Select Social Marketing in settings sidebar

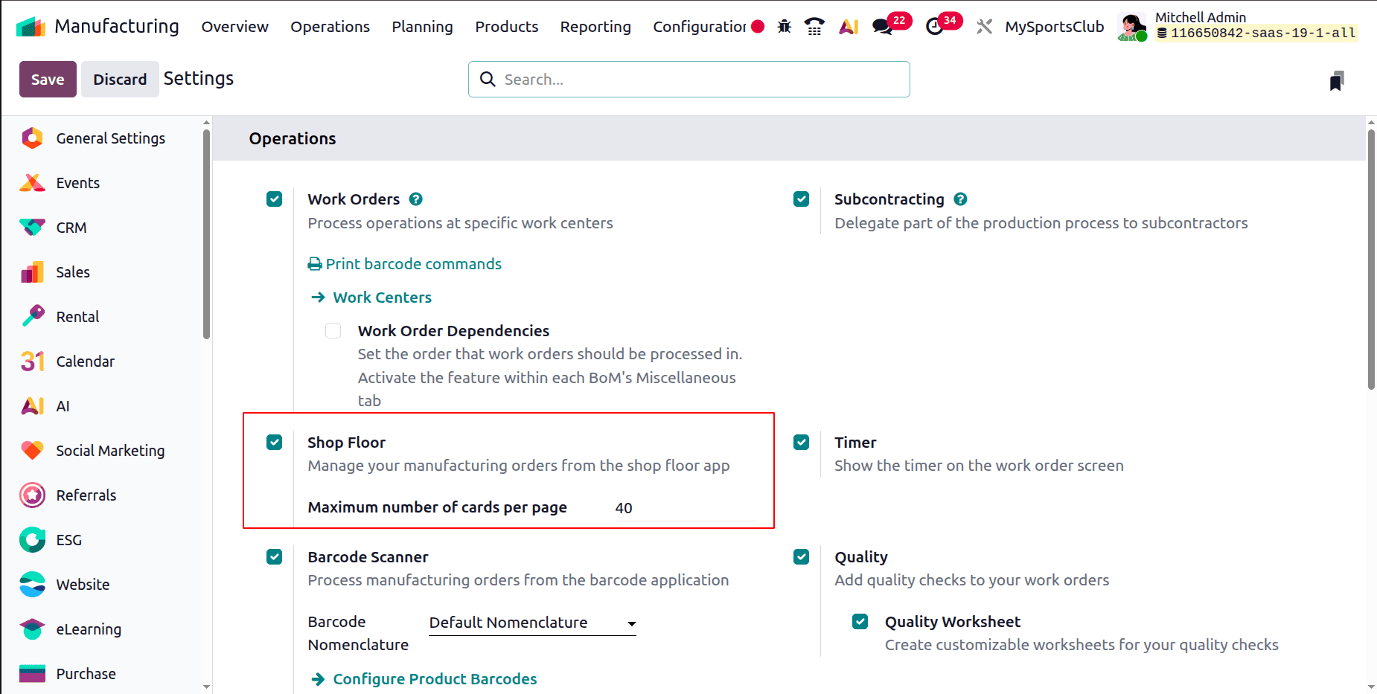pyautogui.click(x=103, y=451)
